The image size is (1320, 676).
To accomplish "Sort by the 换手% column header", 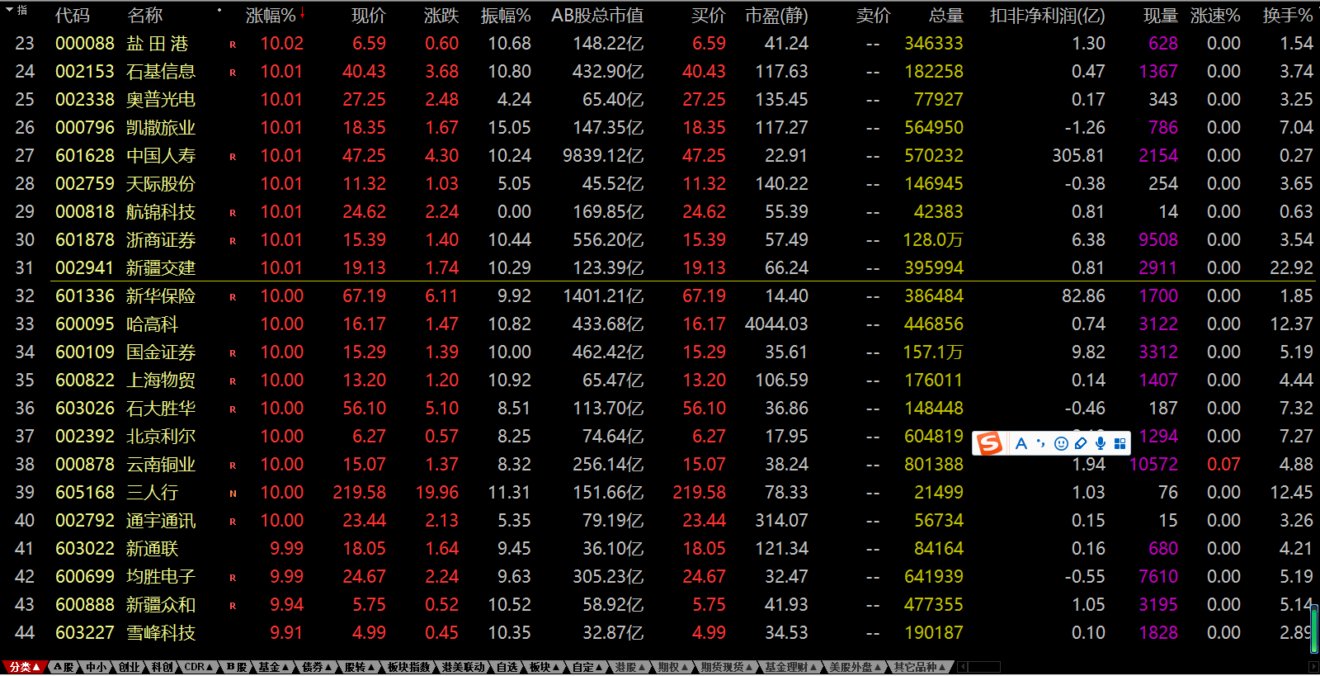I will 1288,16.
